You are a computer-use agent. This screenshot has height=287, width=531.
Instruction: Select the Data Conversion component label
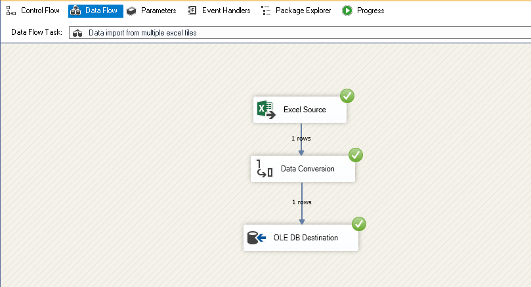[307, 169]
